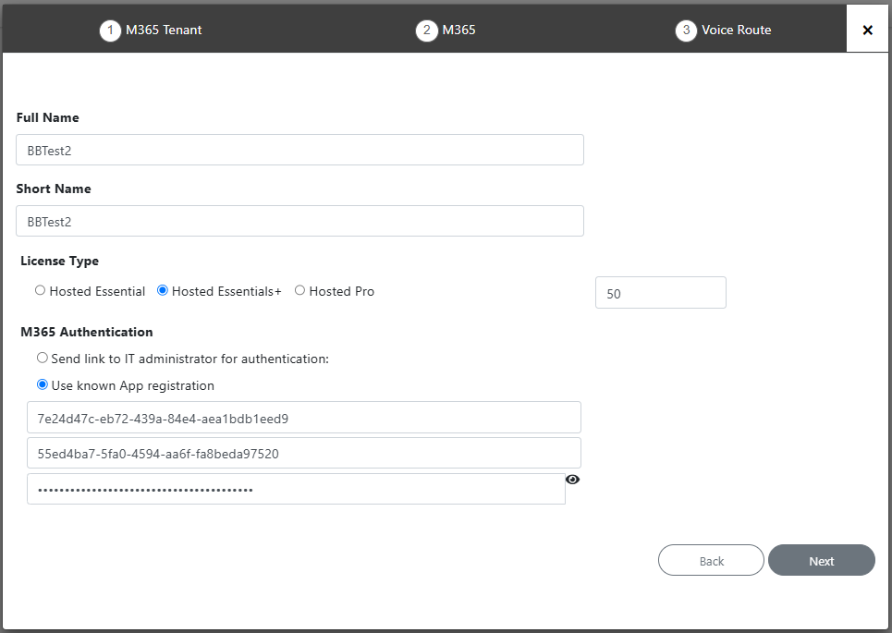
Task: Edit the license count field showing 50
Action: 661,293
